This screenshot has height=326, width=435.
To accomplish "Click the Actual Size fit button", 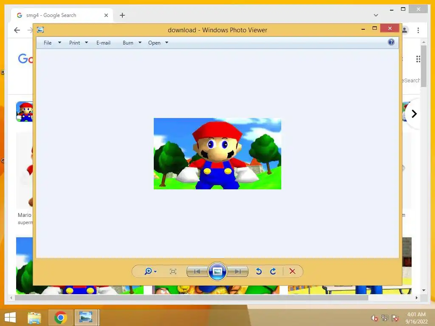I will click(x=173, y=271).
